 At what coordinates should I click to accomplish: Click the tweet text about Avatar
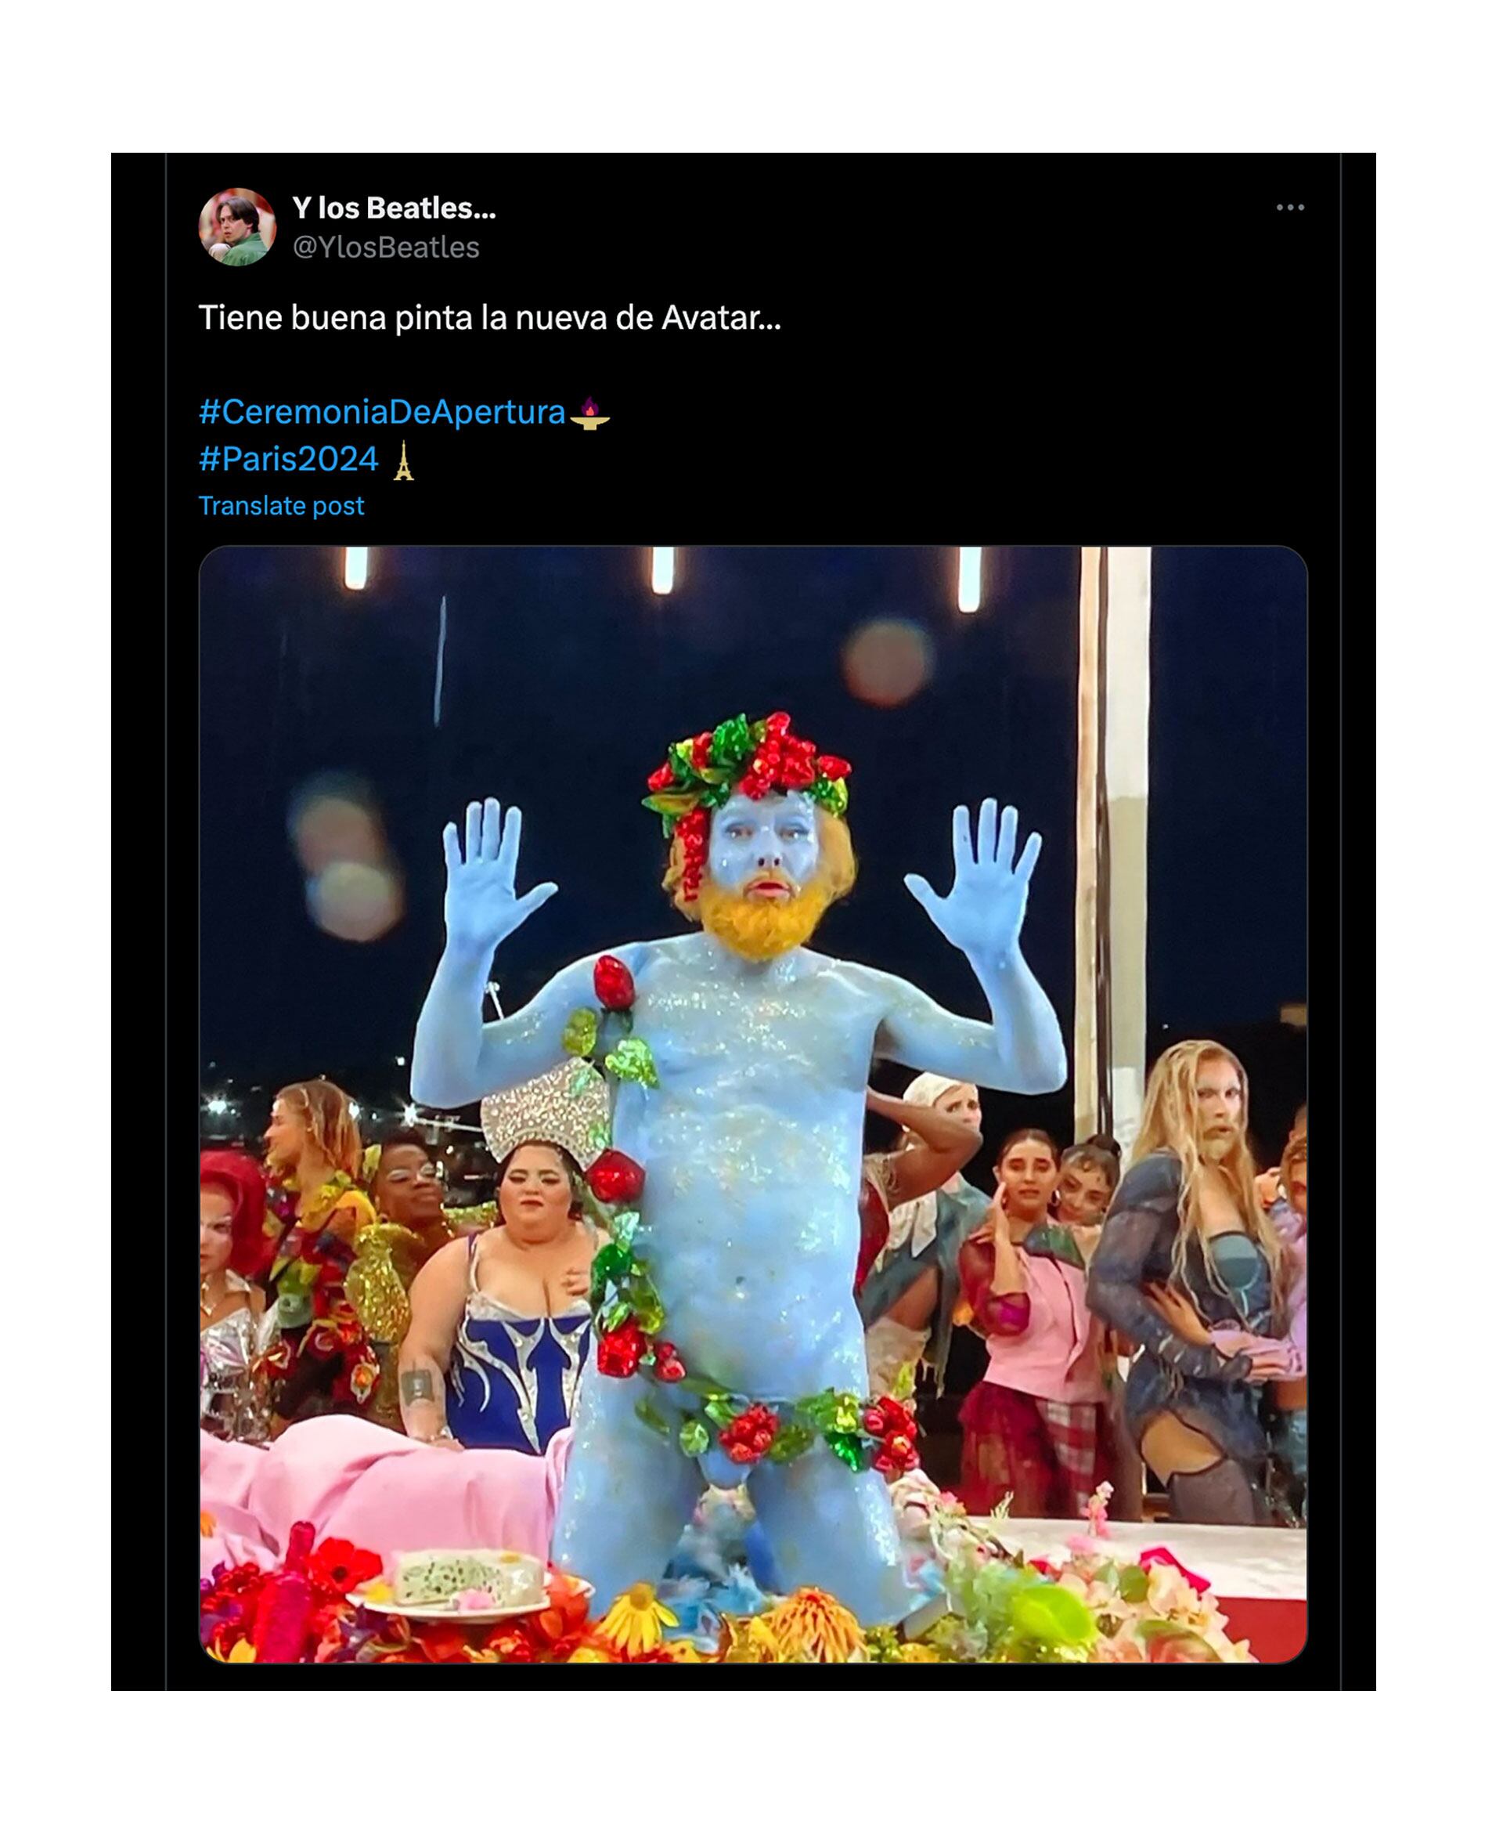coord(490,318)
